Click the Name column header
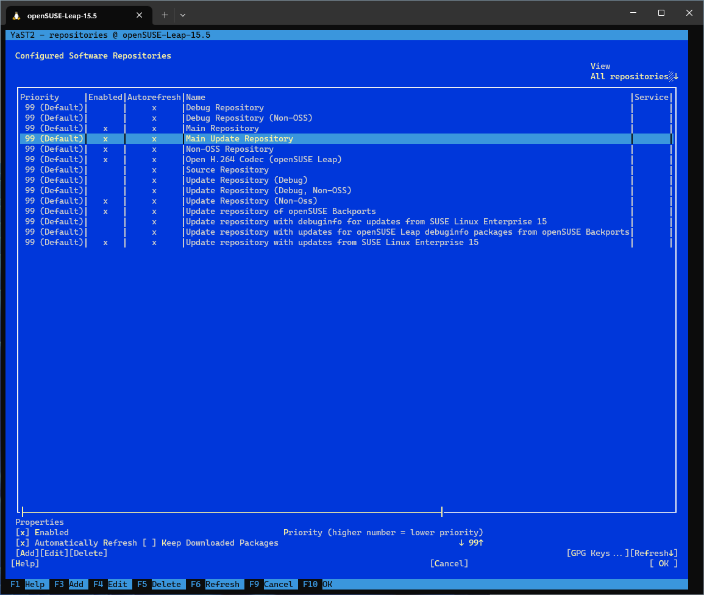This screenshot has width=704, height=595. [195, 98]
